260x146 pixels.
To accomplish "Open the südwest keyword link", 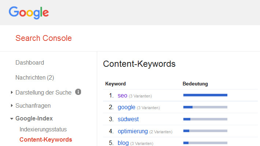I will (x=128, y=119).
